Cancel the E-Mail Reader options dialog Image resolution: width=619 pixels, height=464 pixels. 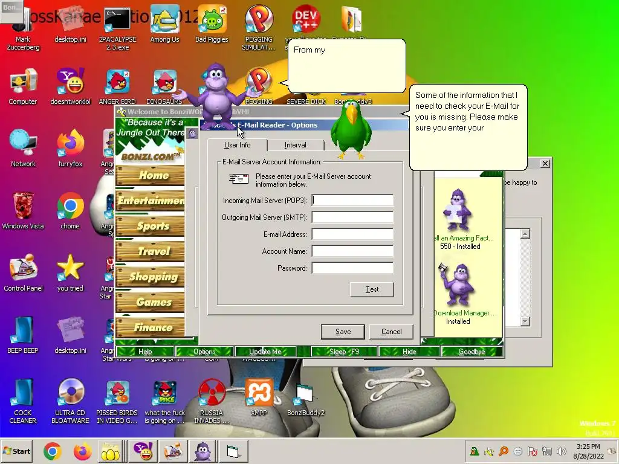[391, 332]
